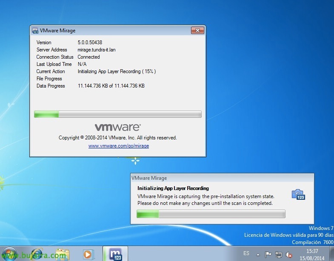This screenshot has height=261, width=334.
Task: Click 'VMware Mirage' title bar text of main window
Action: pos(58,31)
